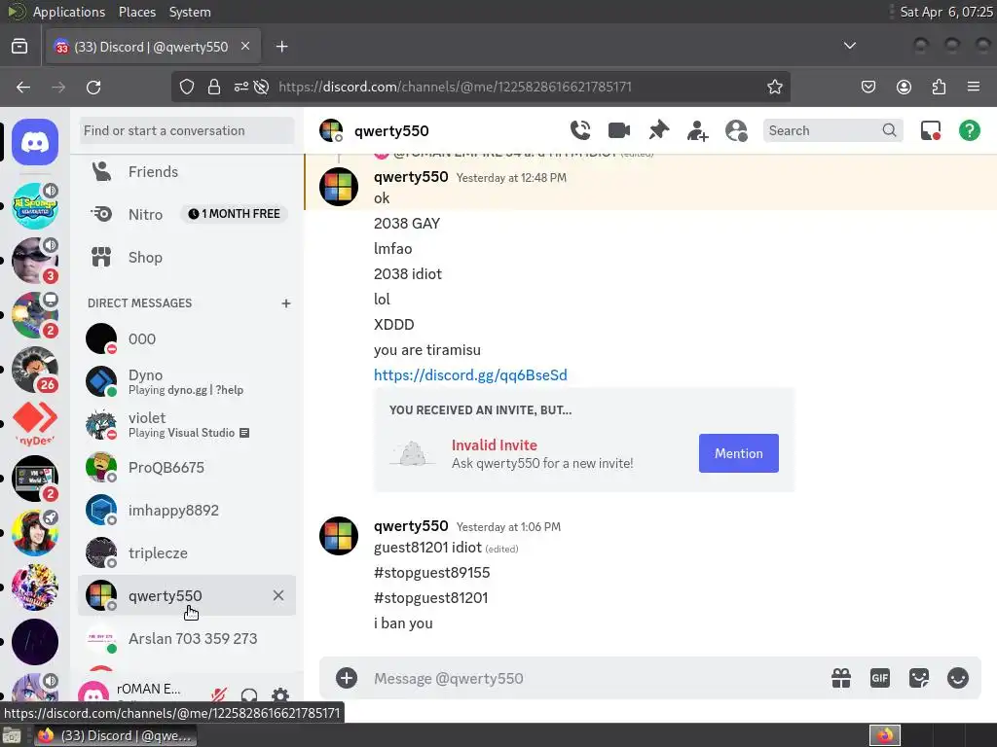Viewport: 997px width, 747px height.
Task: Open Places menu
Action: tap(137, 12)
